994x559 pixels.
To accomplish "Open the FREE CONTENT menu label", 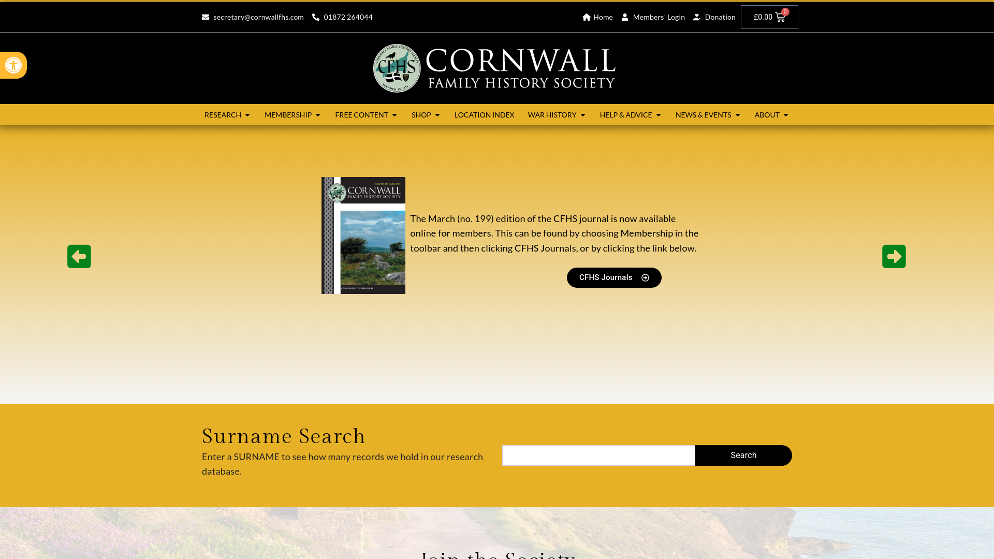I will tap(361, 115).
